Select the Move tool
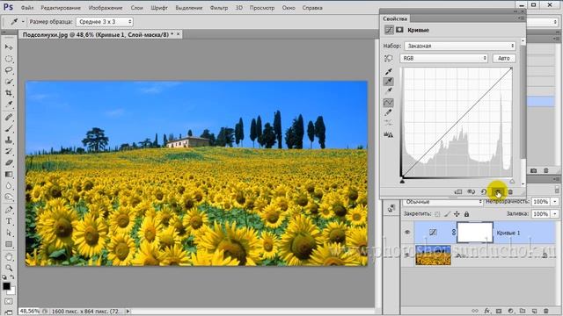Image resolution: width=563 pixels, height=316 pixels. 9,47
